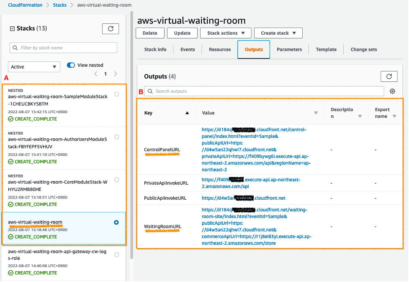Select aws-virtual-waiting-room stack radio button
Image resolution: width=409 pixels, height=282 pixels.
[116, 222]
